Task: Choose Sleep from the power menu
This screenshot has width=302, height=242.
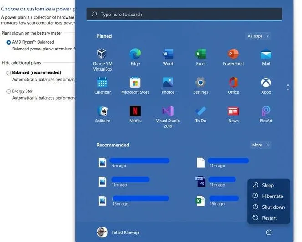Action: (x=268, y=185)
